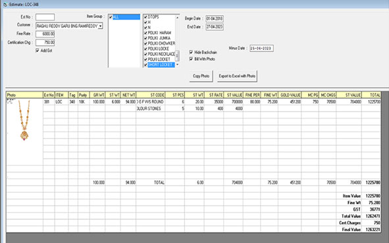Select the stone value cell '700000'
The image size is (389, 243).
(x=234, y=102)
